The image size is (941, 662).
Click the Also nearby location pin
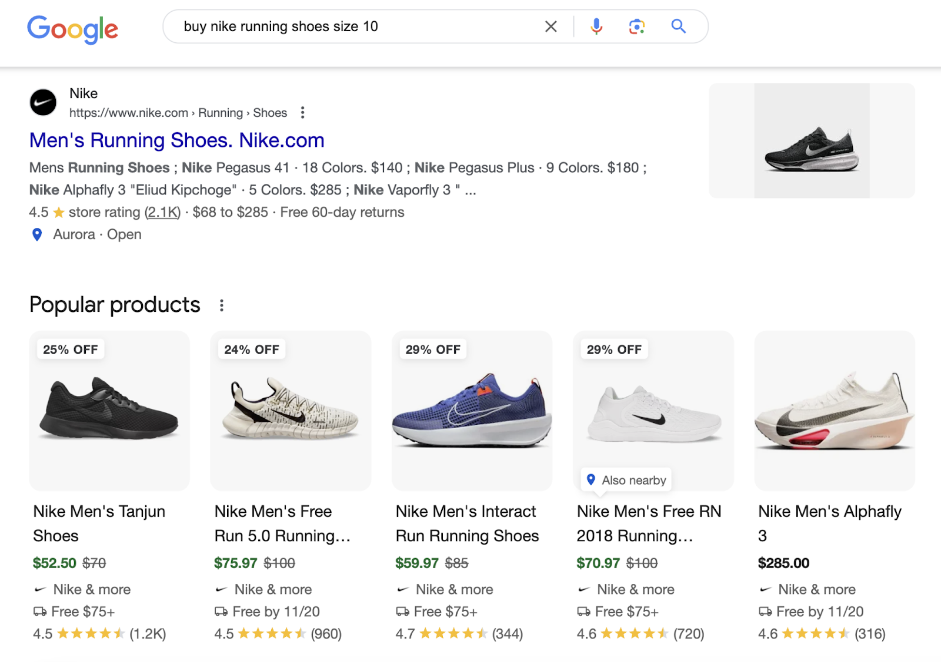590,480
